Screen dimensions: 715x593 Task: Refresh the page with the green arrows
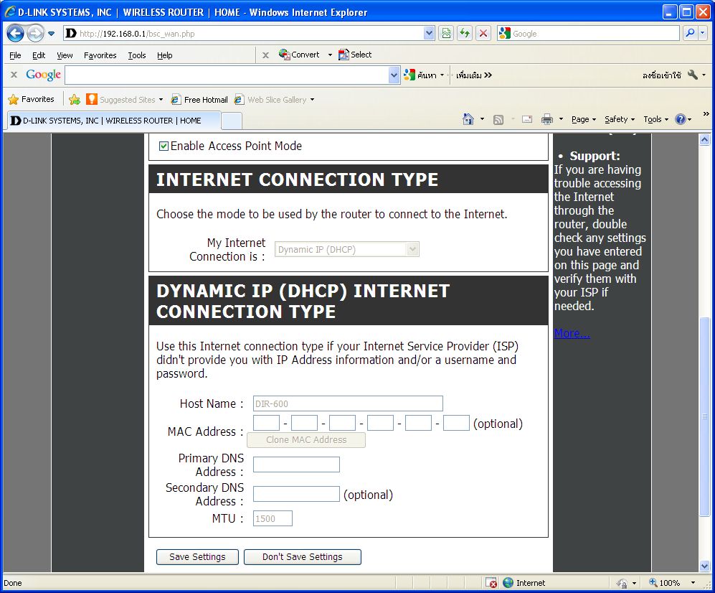tap(465, 33)
